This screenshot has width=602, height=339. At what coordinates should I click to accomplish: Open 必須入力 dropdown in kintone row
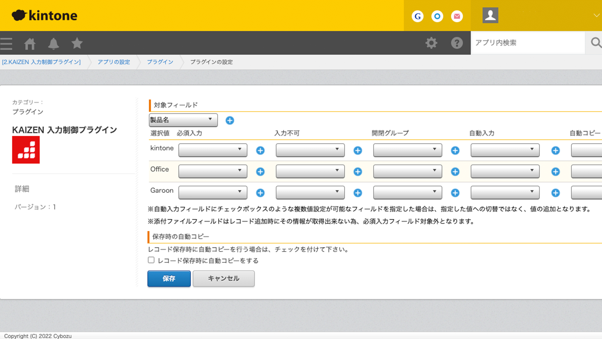(x=213, y=150)
